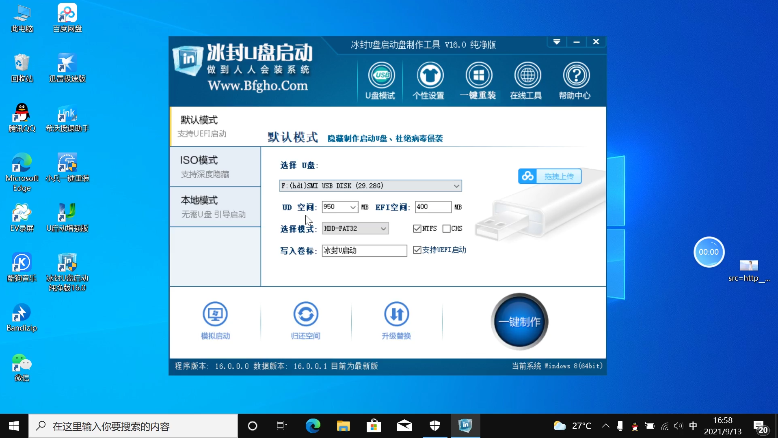Edit the 写入卷标 volume label field
778x438 pixels.
(364, 251)
